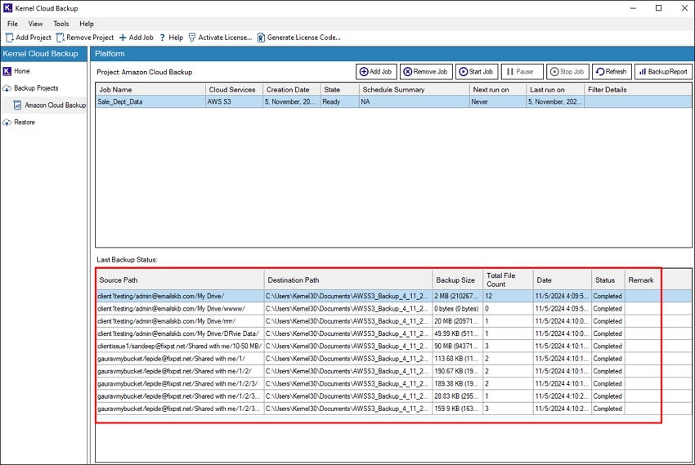Open the View menu
This screenshot has height=465, width=695.
[x=35, y=24]
